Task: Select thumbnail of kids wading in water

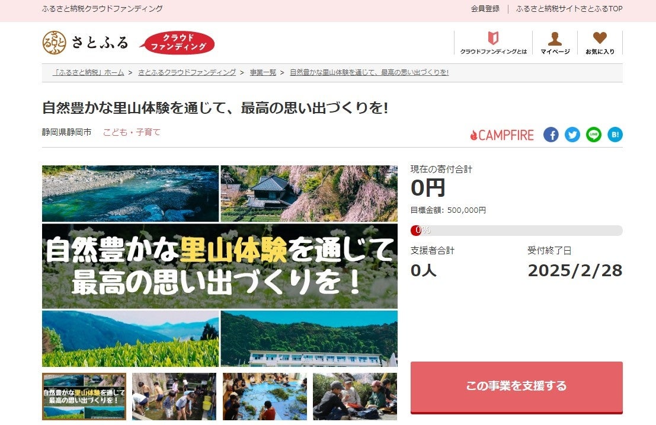Action: point(174,397)
